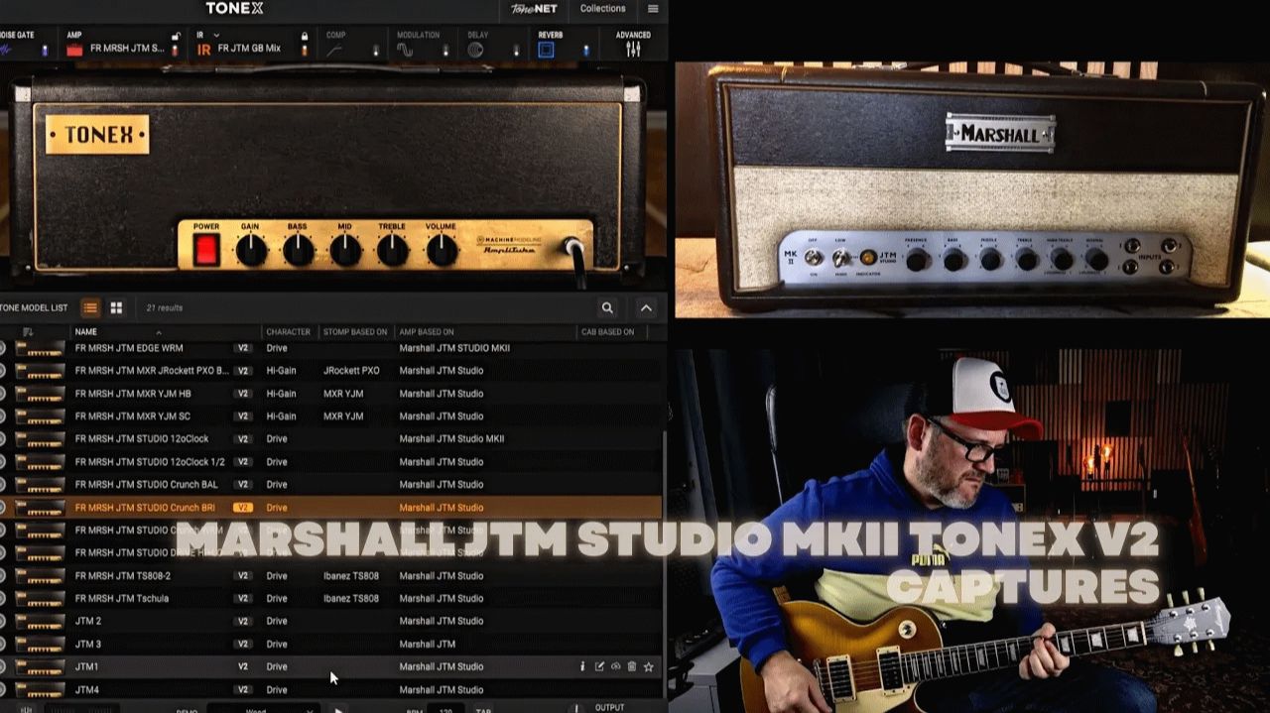Click the TREBLE knob on the TONEX amp

393,251
